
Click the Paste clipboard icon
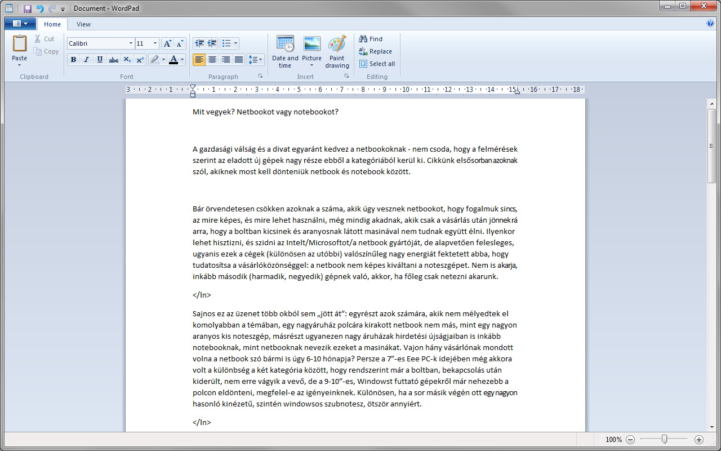(x=20, y=43)
